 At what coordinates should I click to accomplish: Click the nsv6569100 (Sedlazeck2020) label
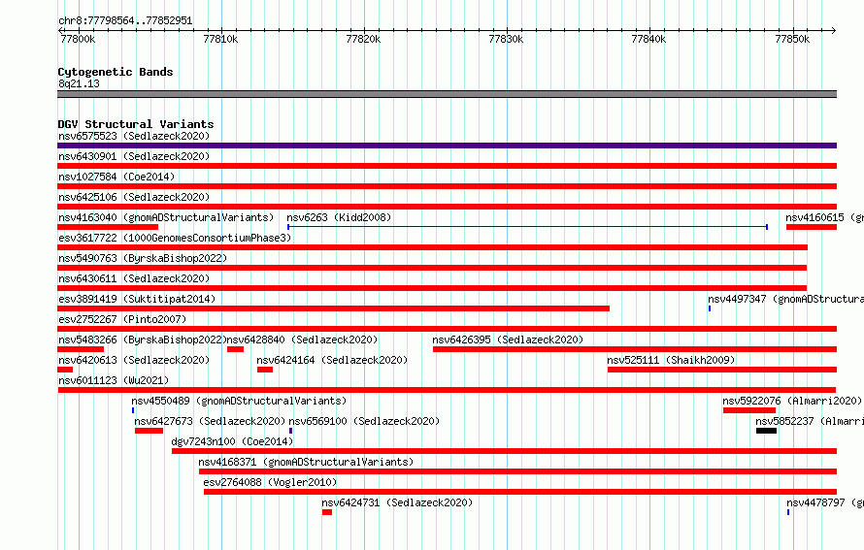click(364, 421)
